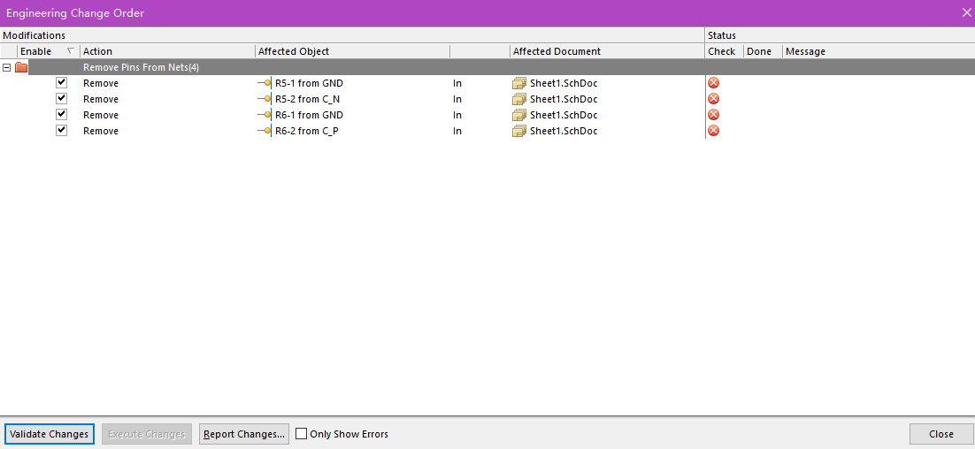Click Validate Changes button
The width and height of the screenshot is (975, 449).
[50, 433]
